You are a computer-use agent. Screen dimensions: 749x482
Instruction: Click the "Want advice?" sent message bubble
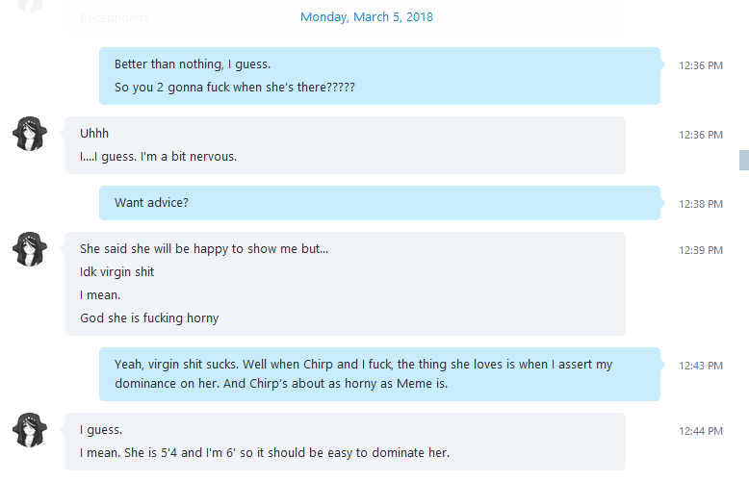pyautogui.click(x=379, y=203)
